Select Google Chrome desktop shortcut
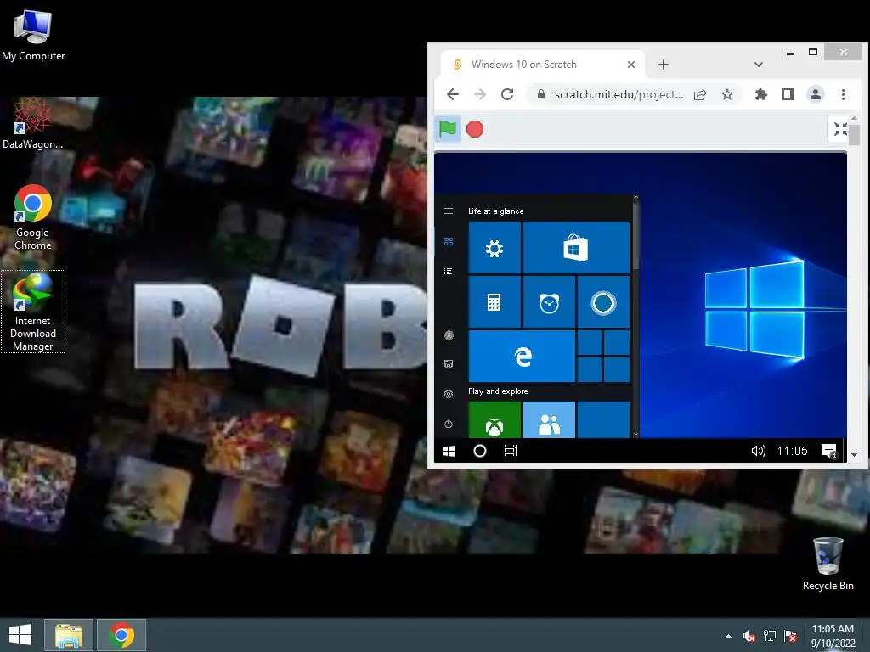 click(x=33, y=217)
